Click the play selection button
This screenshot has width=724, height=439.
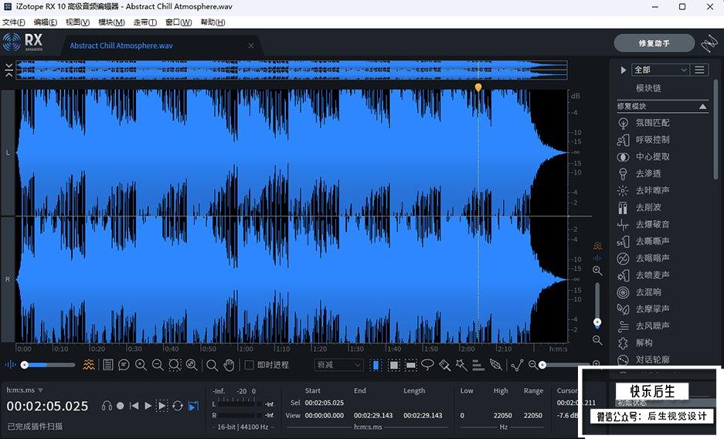click(x=162, y=406)
